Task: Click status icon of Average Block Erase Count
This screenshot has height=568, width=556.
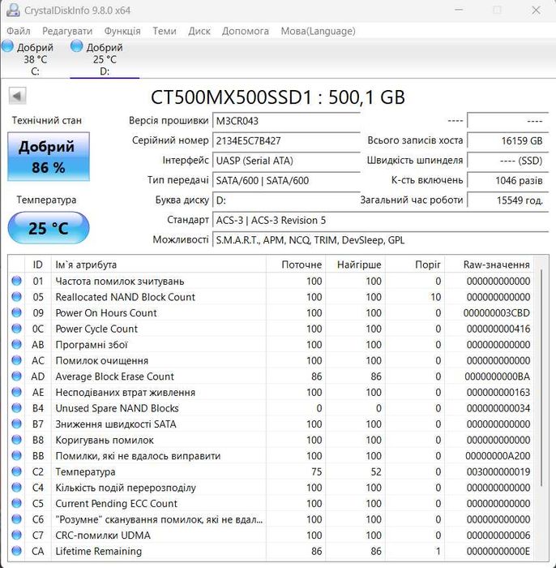Action: (17, 376)
